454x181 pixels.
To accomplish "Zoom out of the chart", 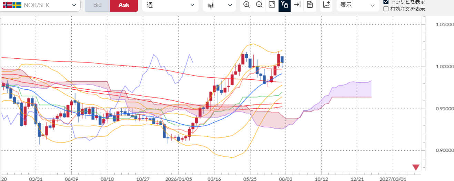I will [x=259, y=5].
